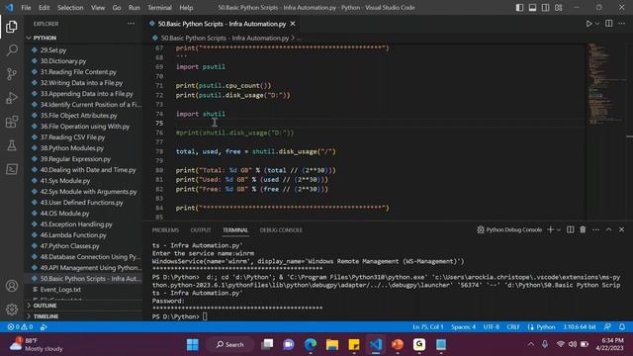
Task: Select the TERMINAL panel tab
Action: tap(235, 230)
